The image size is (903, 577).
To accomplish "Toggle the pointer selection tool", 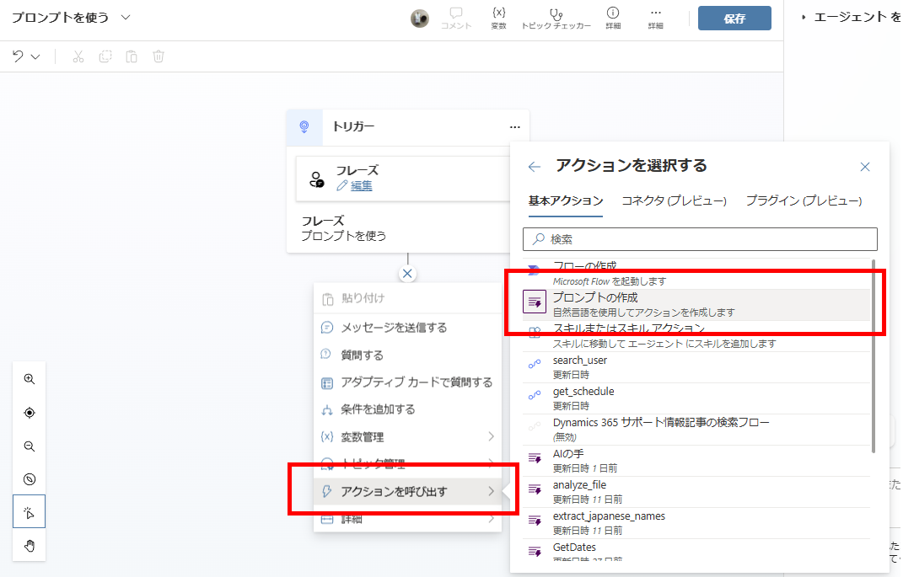I will click(x=30, y=512).
